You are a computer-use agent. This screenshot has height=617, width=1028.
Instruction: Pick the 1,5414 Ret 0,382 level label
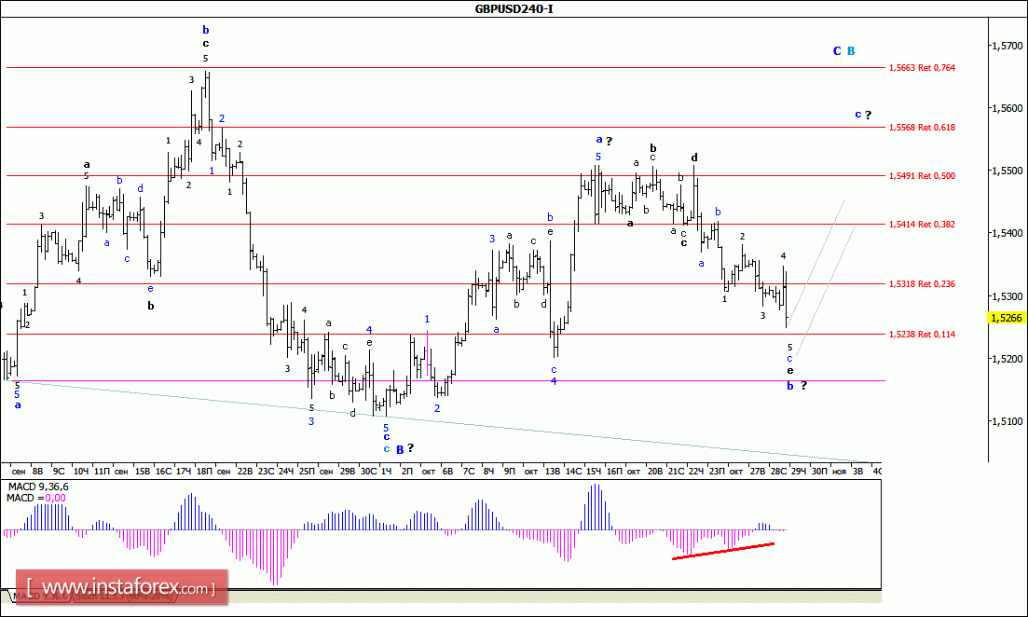click(921, 224)
